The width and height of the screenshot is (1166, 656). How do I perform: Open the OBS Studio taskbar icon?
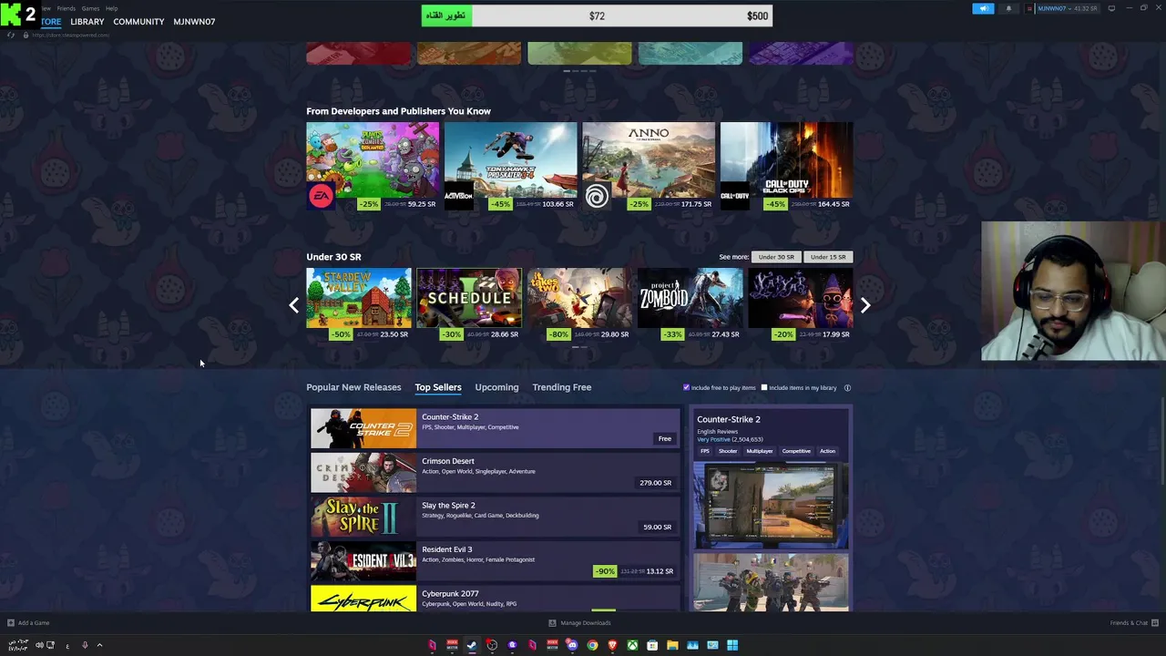point(492,645)
